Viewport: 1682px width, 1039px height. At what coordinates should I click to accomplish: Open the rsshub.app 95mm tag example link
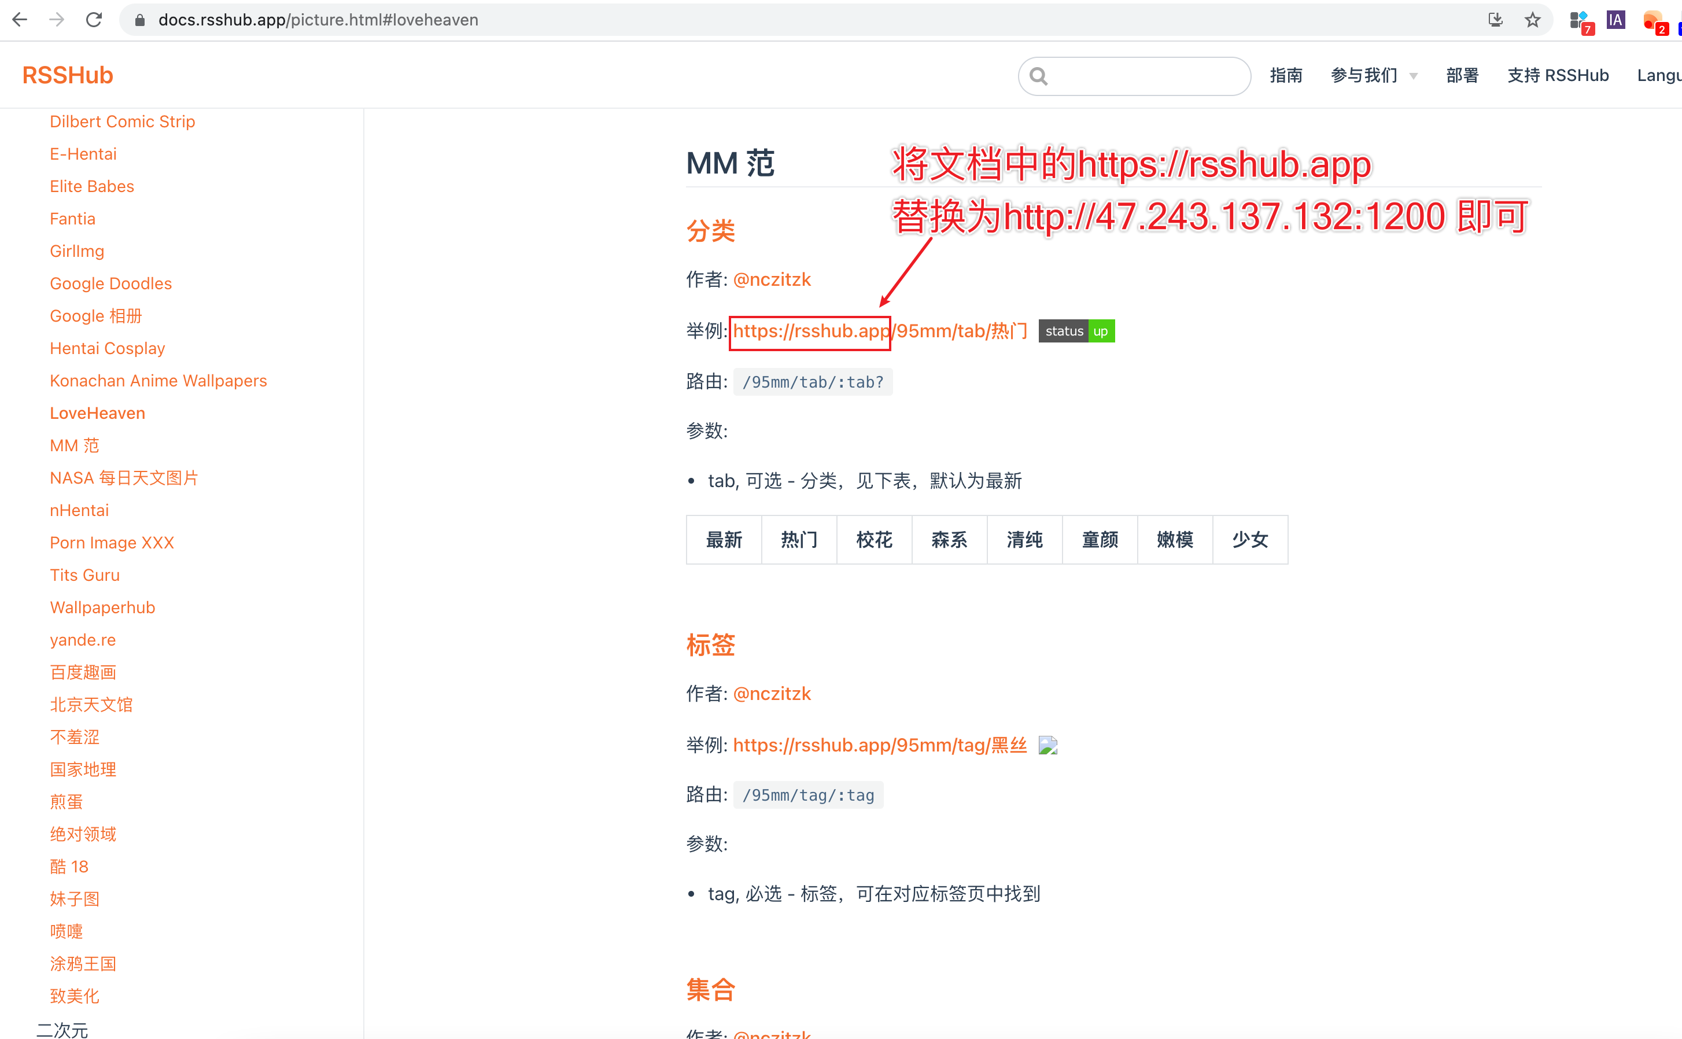(x=880, y=745)
